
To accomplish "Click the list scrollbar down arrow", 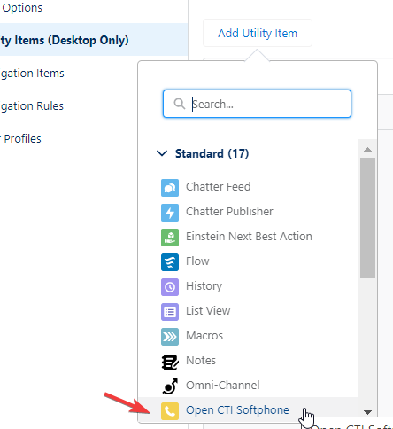I will pyautogui.click(x=367, y=412).
